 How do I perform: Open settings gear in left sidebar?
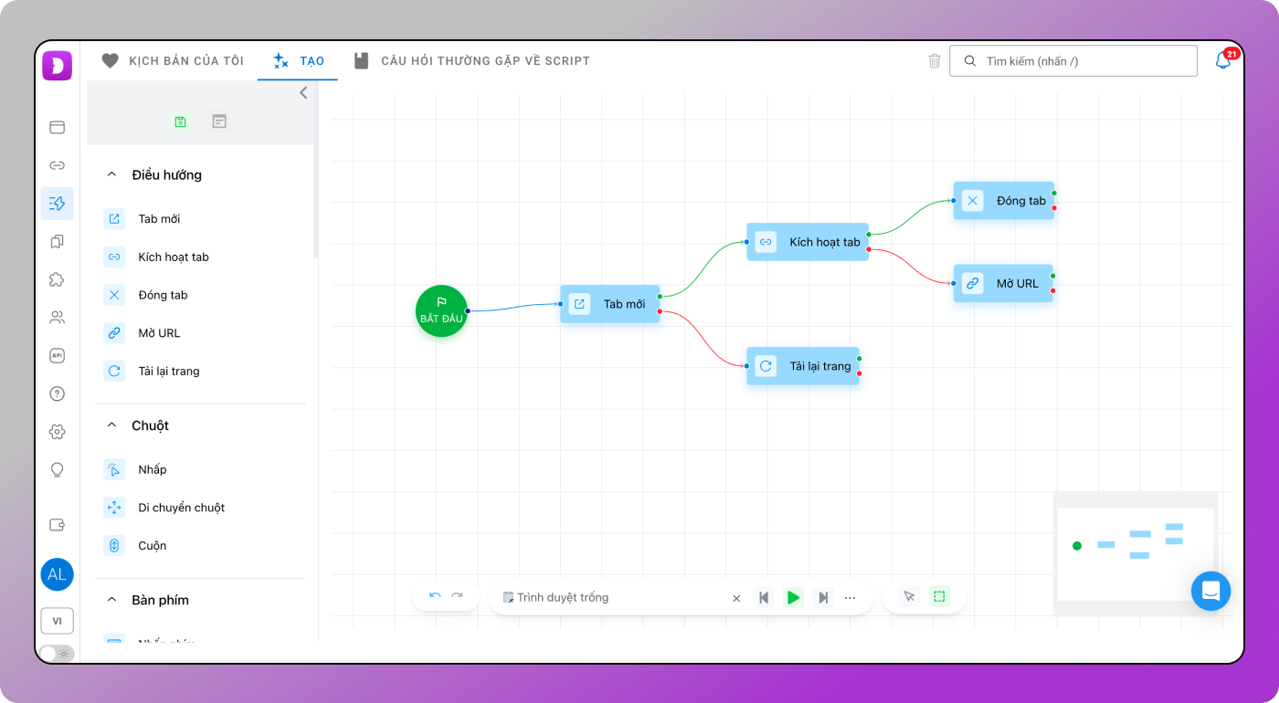point(57,432)
